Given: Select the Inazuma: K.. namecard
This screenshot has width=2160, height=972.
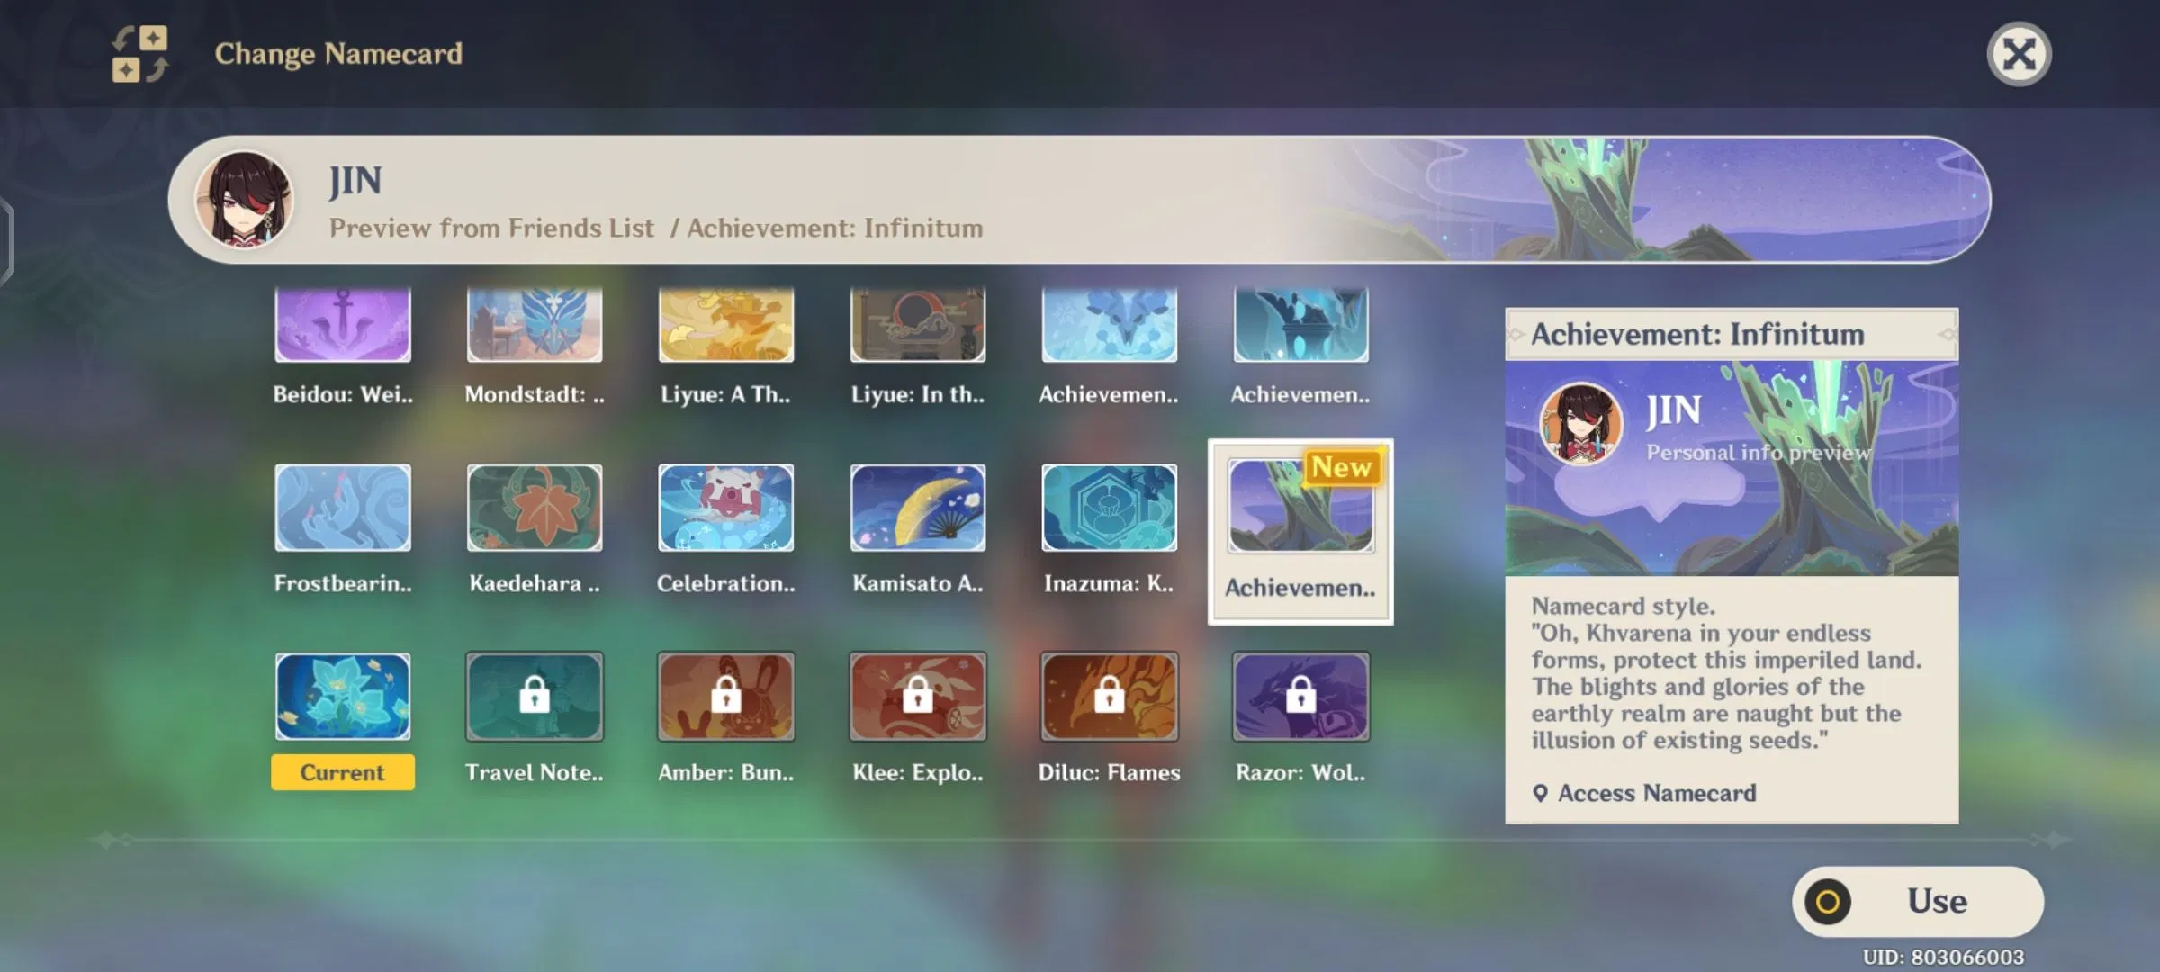Looking at the screenshot, I should [1109, 508].
